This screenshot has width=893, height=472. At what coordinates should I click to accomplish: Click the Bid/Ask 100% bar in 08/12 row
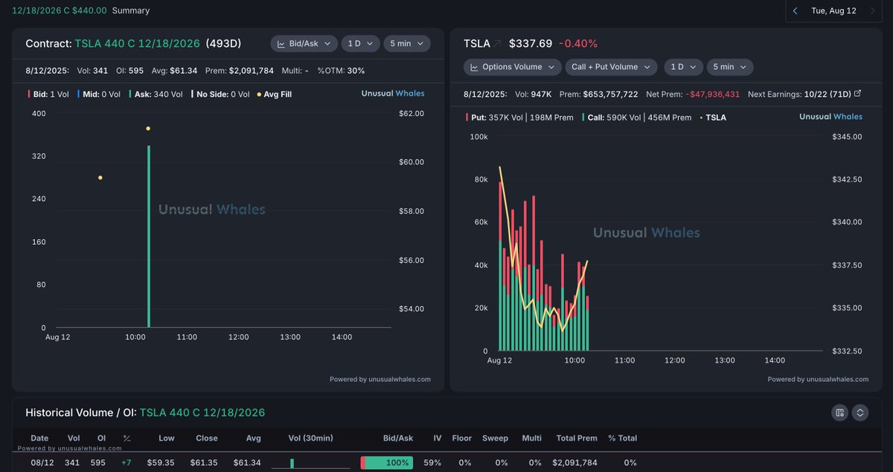pos(387,463)
